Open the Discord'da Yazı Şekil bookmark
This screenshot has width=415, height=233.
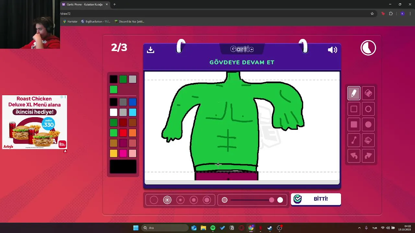click(x=129, y=21)
